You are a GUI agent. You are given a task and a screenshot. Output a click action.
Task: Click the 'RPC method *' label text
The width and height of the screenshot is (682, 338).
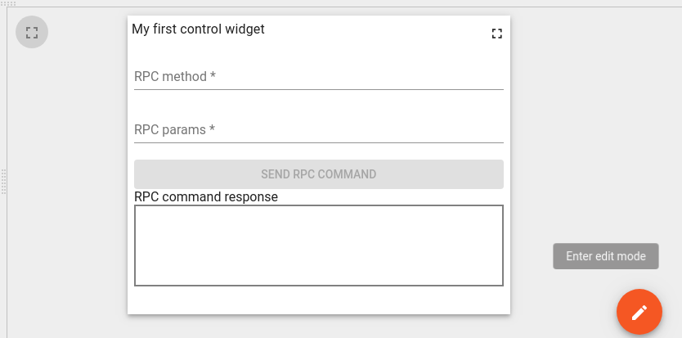175,76
